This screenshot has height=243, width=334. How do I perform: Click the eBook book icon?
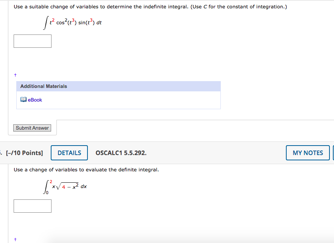click(x=23, y=100)
